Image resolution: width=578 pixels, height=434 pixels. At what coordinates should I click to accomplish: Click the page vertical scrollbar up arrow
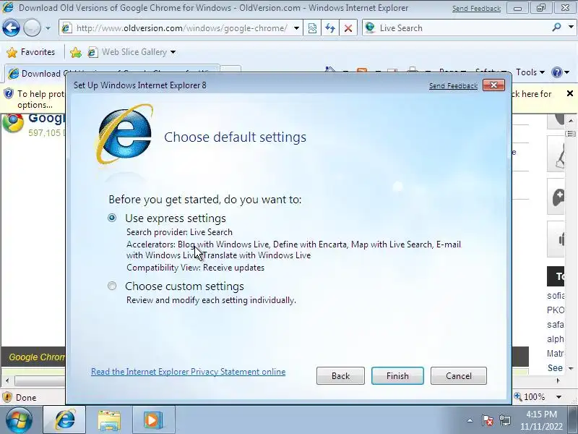pos(571,121)
